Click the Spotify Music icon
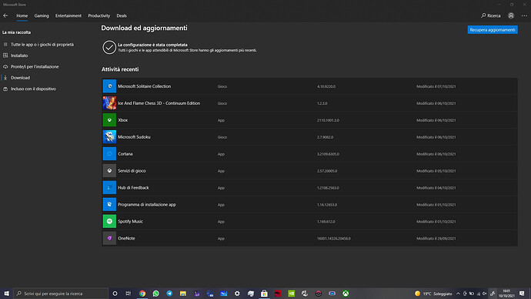 pos(109,221)
